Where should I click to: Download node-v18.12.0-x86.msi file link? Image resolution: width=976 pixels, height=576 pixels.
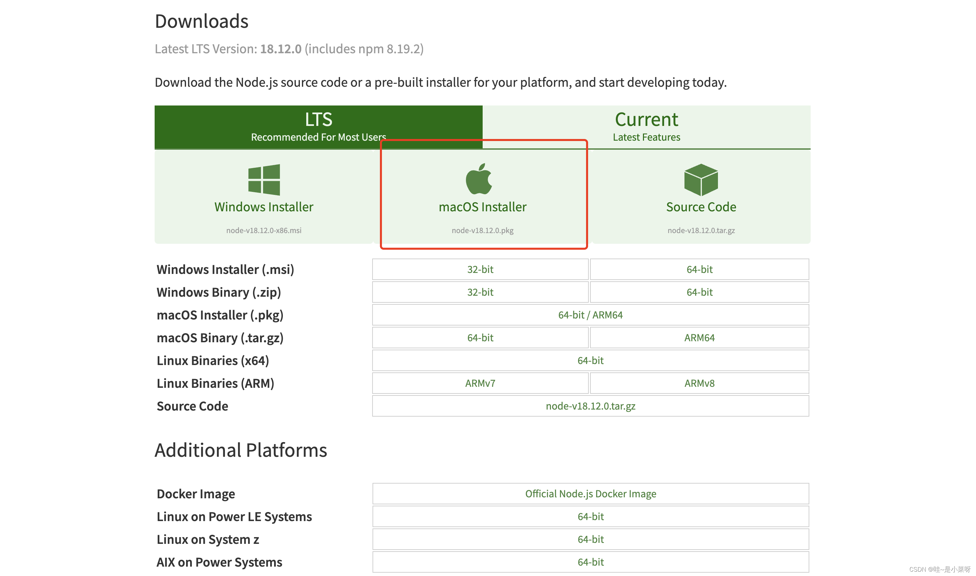pyautogui.click(x=263, y=230)
